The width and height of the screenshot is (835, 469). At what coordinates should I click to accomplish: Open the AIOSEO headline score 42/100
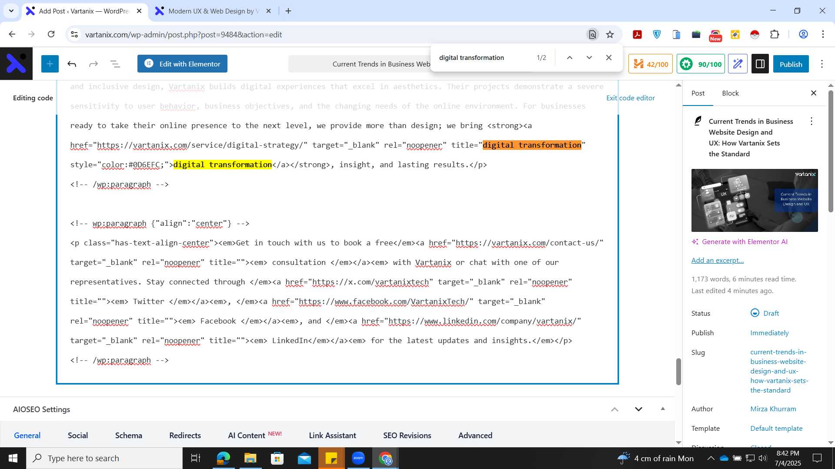tap(651, 64)
